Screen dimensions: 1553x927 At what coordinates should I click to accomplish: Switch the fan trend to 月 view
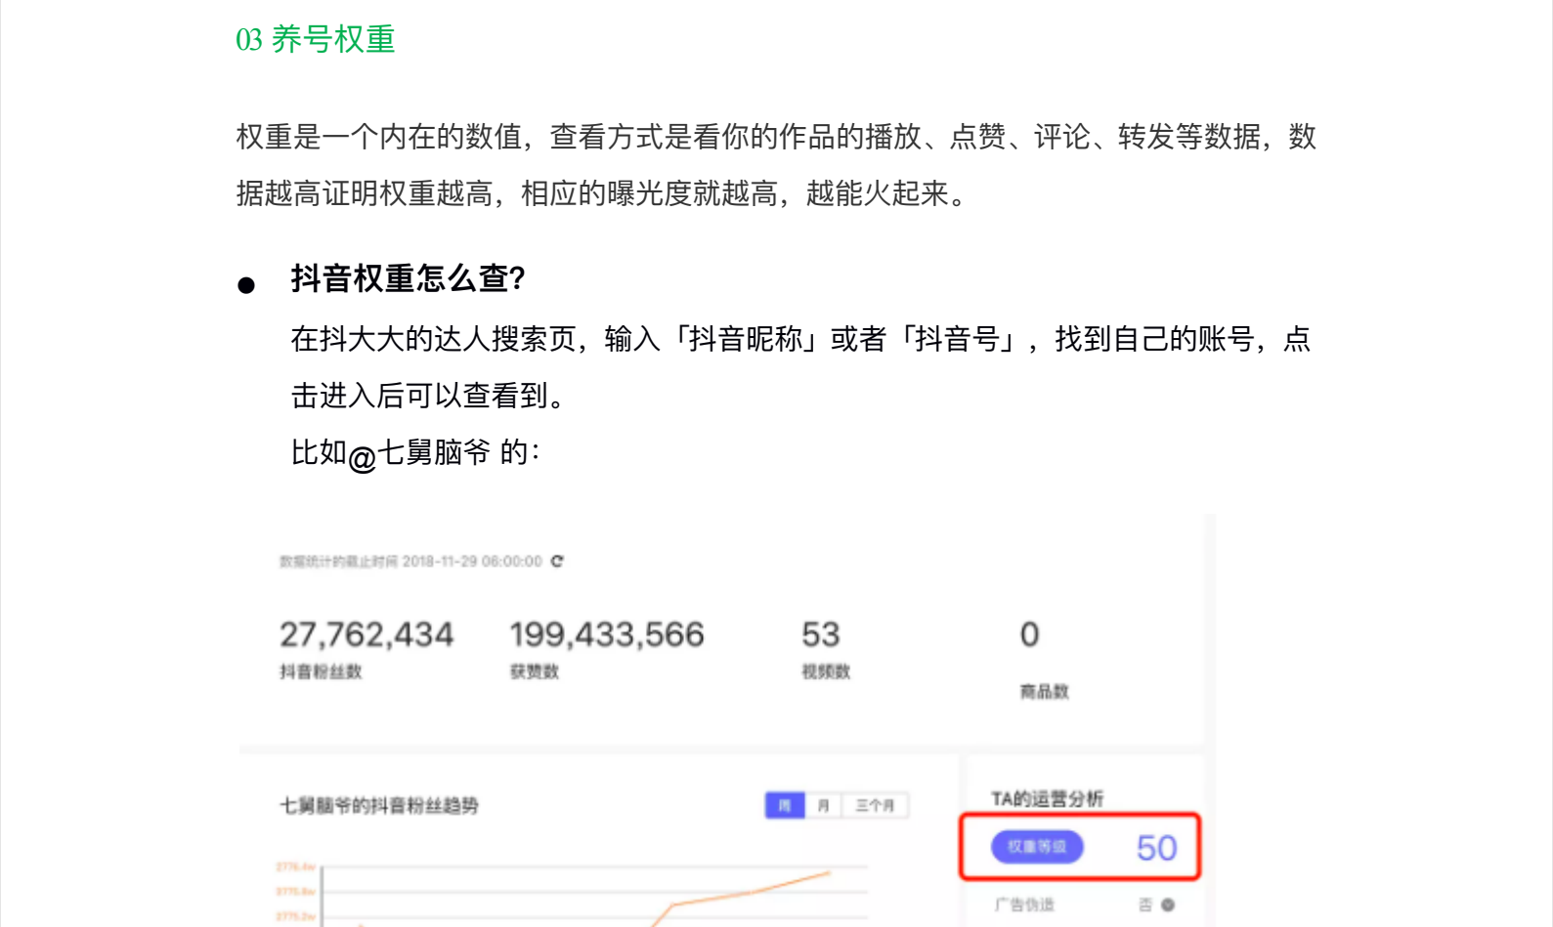click(x=823, y=806)
